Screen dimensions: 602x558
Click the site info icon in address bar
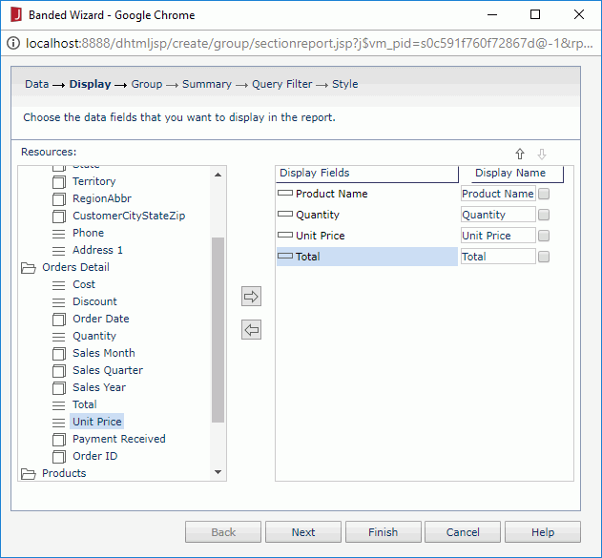(13, 43)
